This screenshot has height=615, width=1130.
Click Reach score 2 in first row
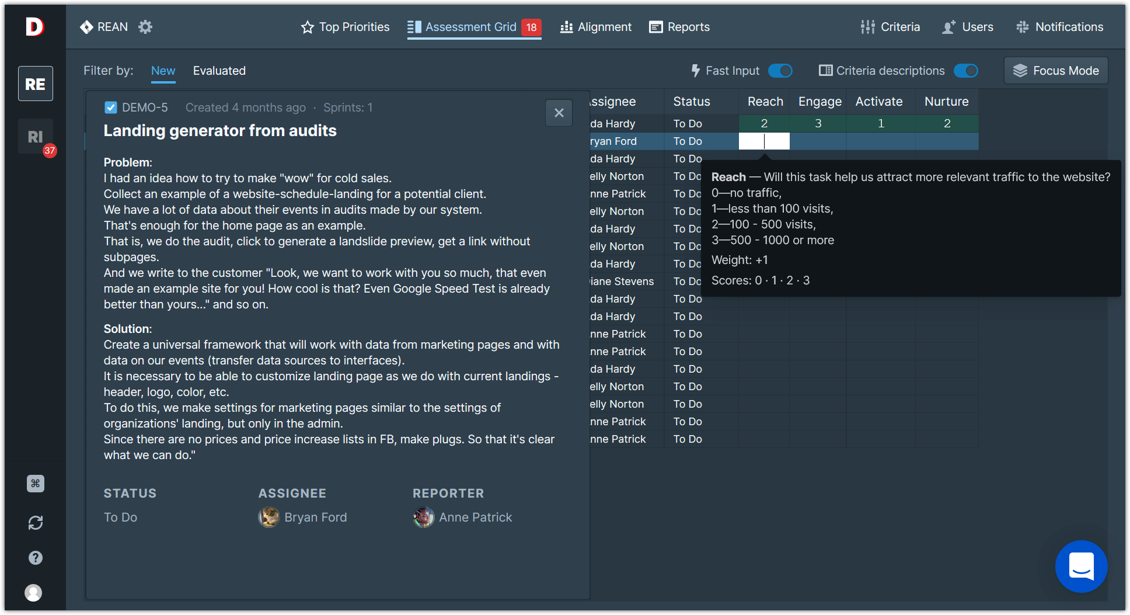click(764, 123)
